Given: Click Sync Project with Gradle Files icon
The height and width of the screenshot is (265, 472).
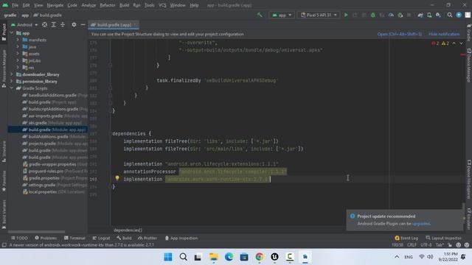Looking at the screenshot, I should pyautogui.click(x=420, y=15).
